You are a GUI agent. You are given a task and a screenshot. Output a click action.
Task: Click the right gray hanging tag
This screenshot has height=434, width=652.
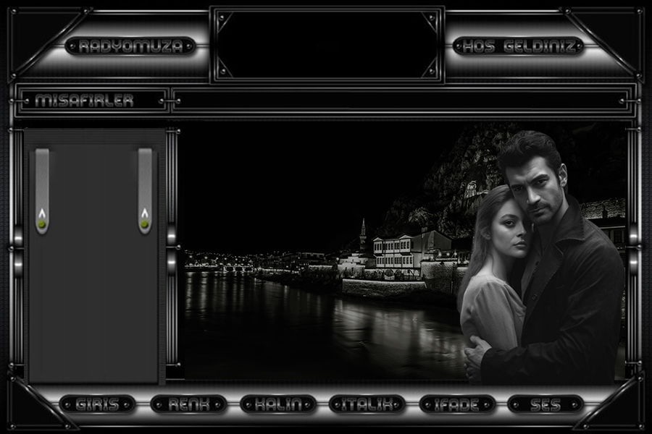pyautogui.click(x=145, y=181)
